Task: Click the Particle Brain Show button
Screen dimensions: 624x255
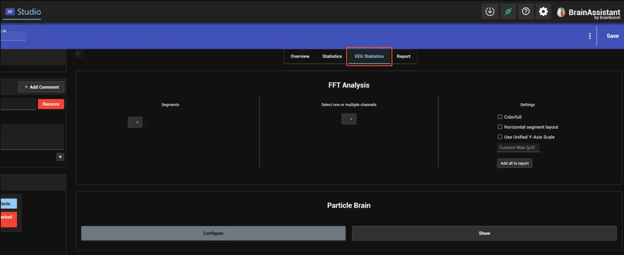Action: 484,233
